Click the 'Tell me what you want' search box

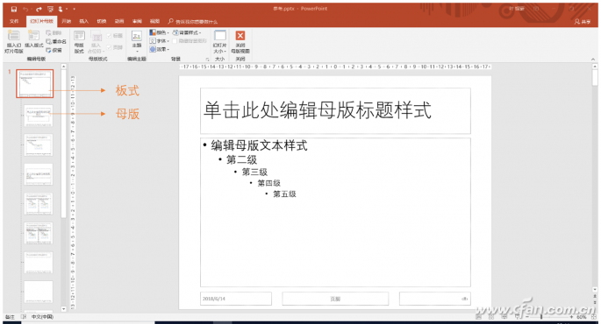(x=193, y=21)
